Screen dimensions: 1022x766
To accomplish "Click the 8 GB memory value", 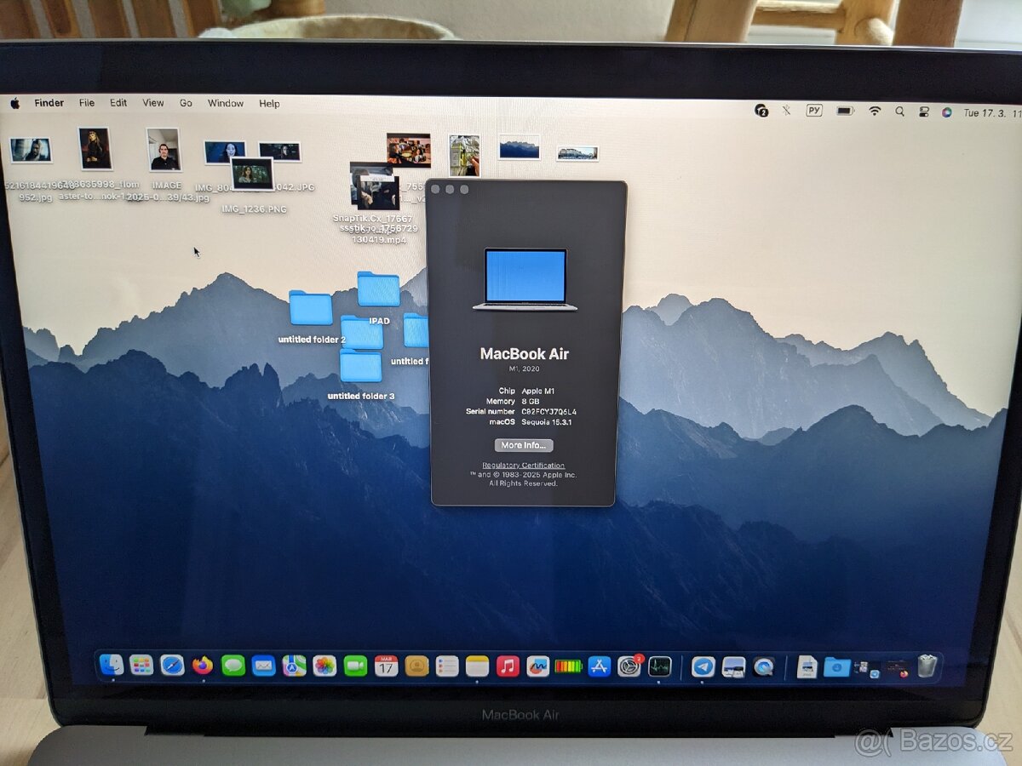I will click(531, 401).
